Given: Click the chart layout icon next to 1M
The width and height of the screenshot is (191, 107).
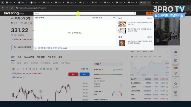Looking at the screenshot, I should 57,69.
